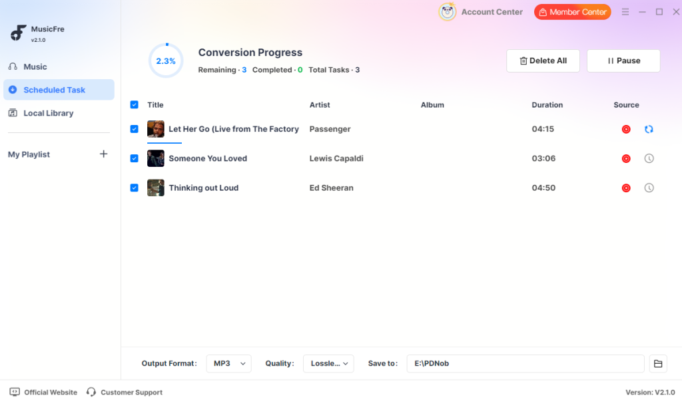Open Official Website link
682x401 pixels.
(43, 392)
